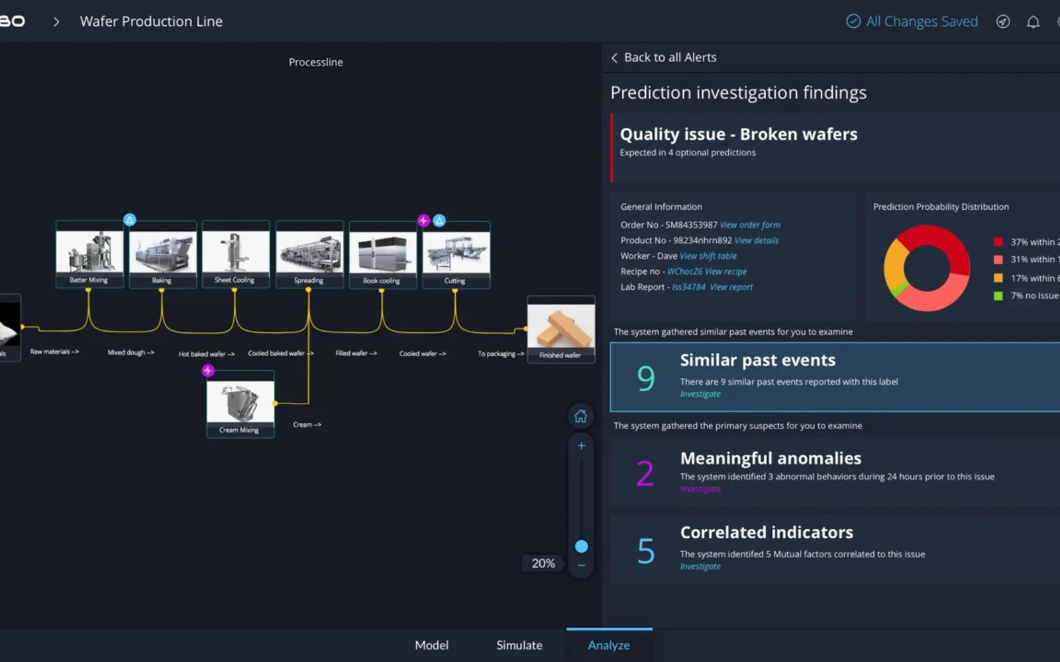The image size is (1060, 662).
Task: Go back using the Back to all Alerts chevron
Action: (x=614, y=58)
